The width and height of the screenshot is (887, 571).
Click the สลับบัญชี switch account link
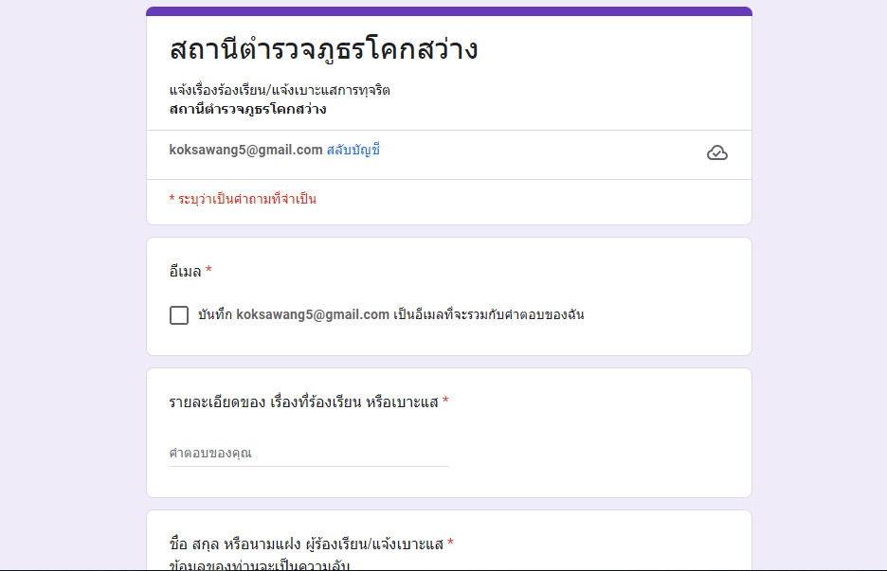[353, 150]
